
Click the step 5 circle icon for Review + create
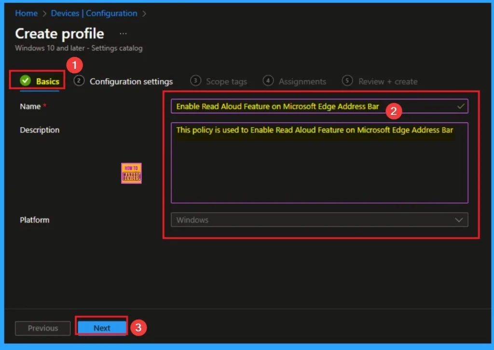click(x=347, y=81)
